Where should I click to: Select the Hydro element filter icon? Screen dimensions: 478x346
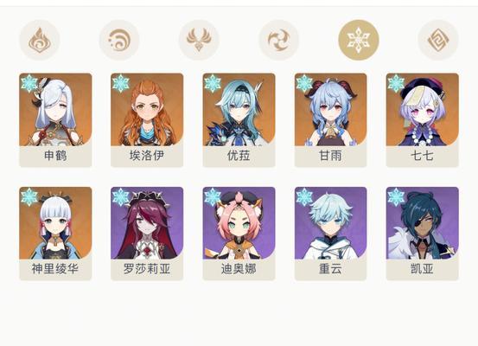point(119,40)
